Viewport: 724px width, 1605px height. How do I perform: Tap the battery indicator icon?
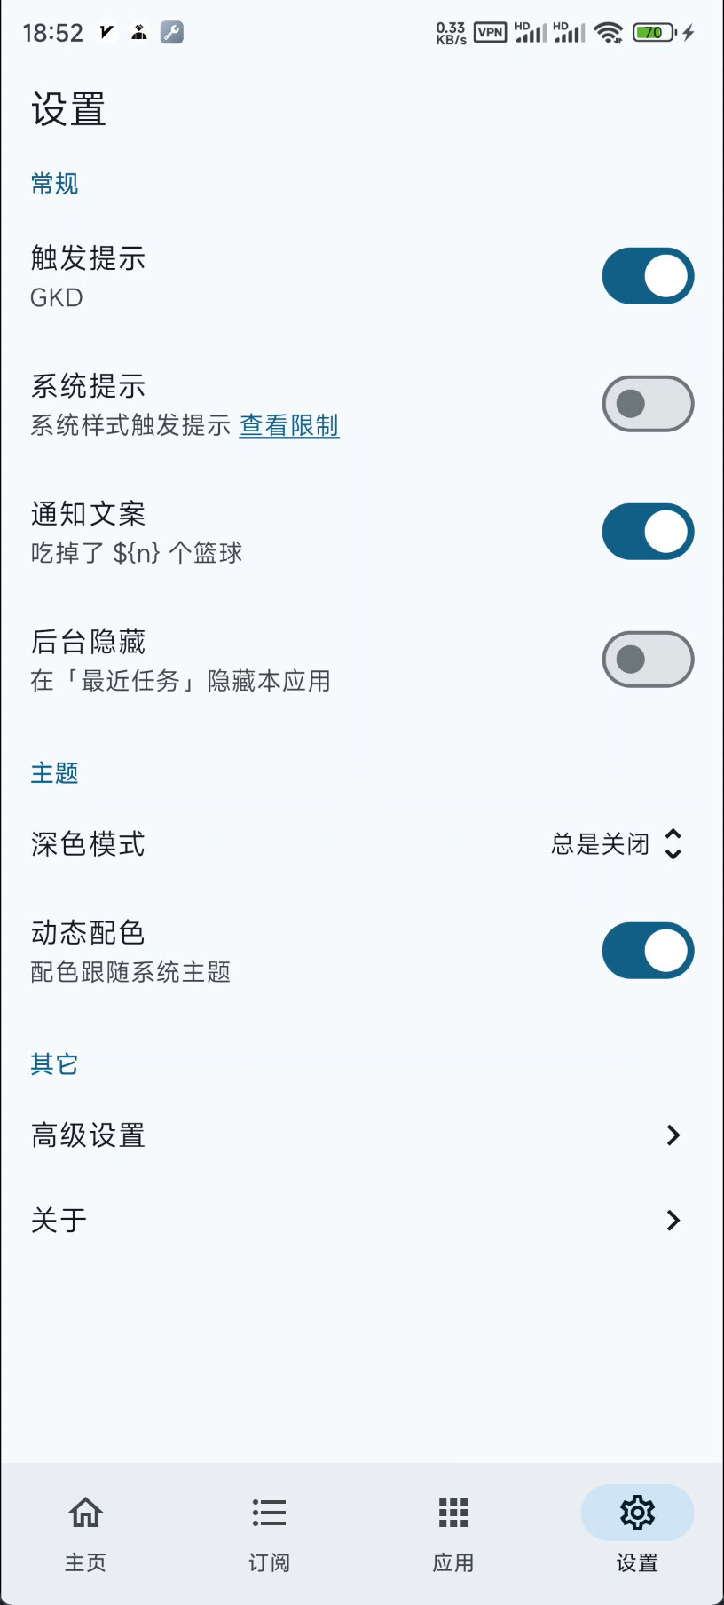tap(655, 33)
